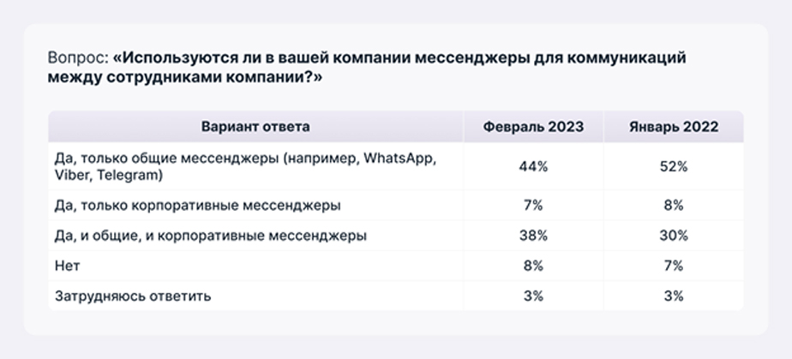Click the 'Январь 2022' column header

click(x=674, y=126)
